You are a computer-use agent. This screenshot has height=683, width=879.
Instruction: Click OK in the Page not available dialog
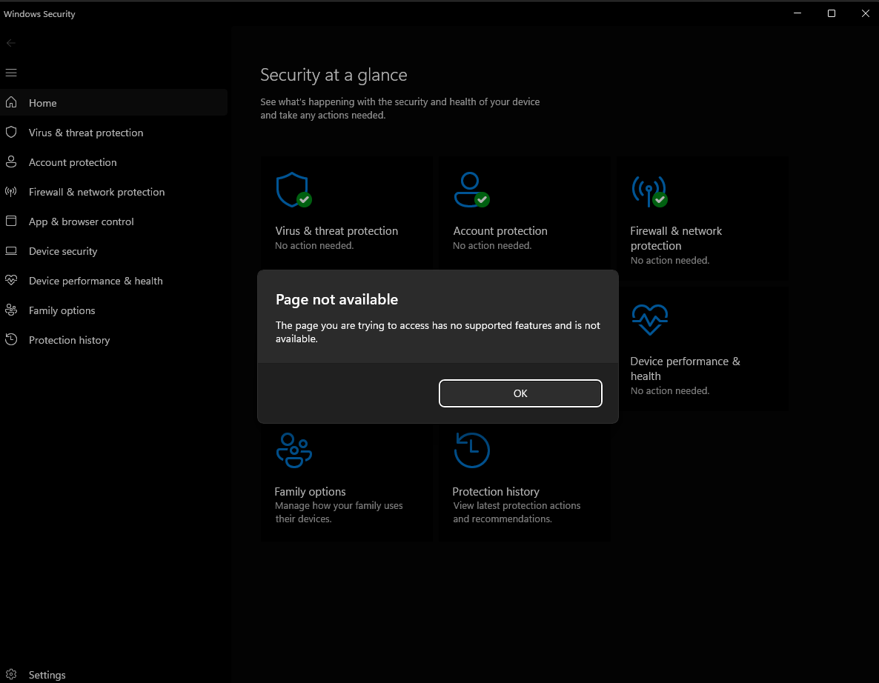[520, 393]
